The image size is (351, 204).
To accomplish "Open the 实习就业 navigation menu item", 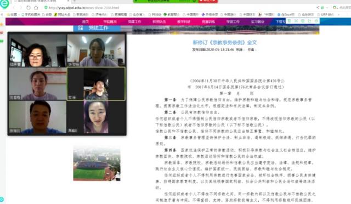I will (x=258, y=22).
